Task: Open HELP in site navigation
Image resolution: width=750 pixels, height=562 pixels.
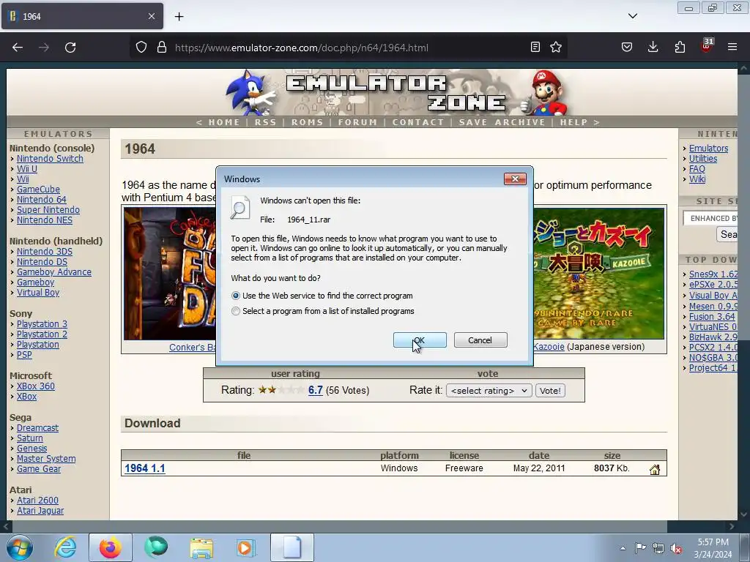Action: [x=573, y=122]
